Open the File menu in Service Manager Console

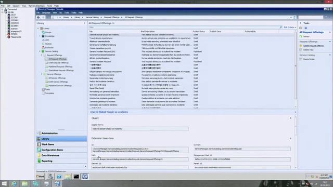coord(38,12)
